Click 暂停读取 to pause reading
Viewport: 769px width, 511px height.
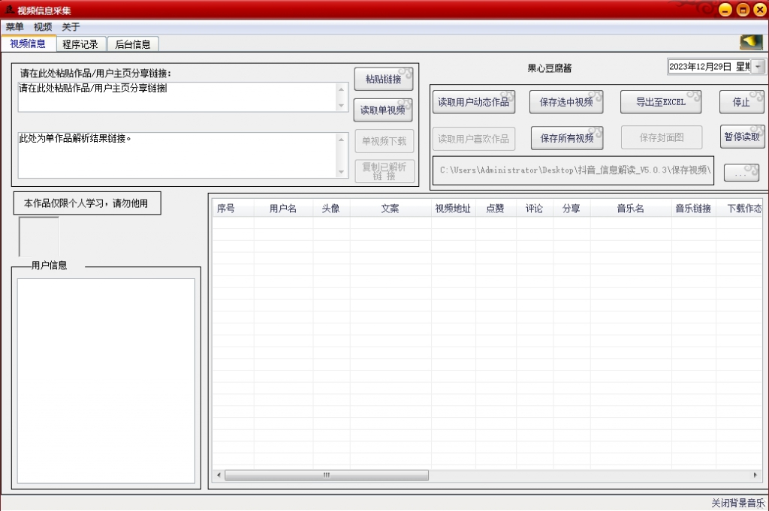click(742, 137)
